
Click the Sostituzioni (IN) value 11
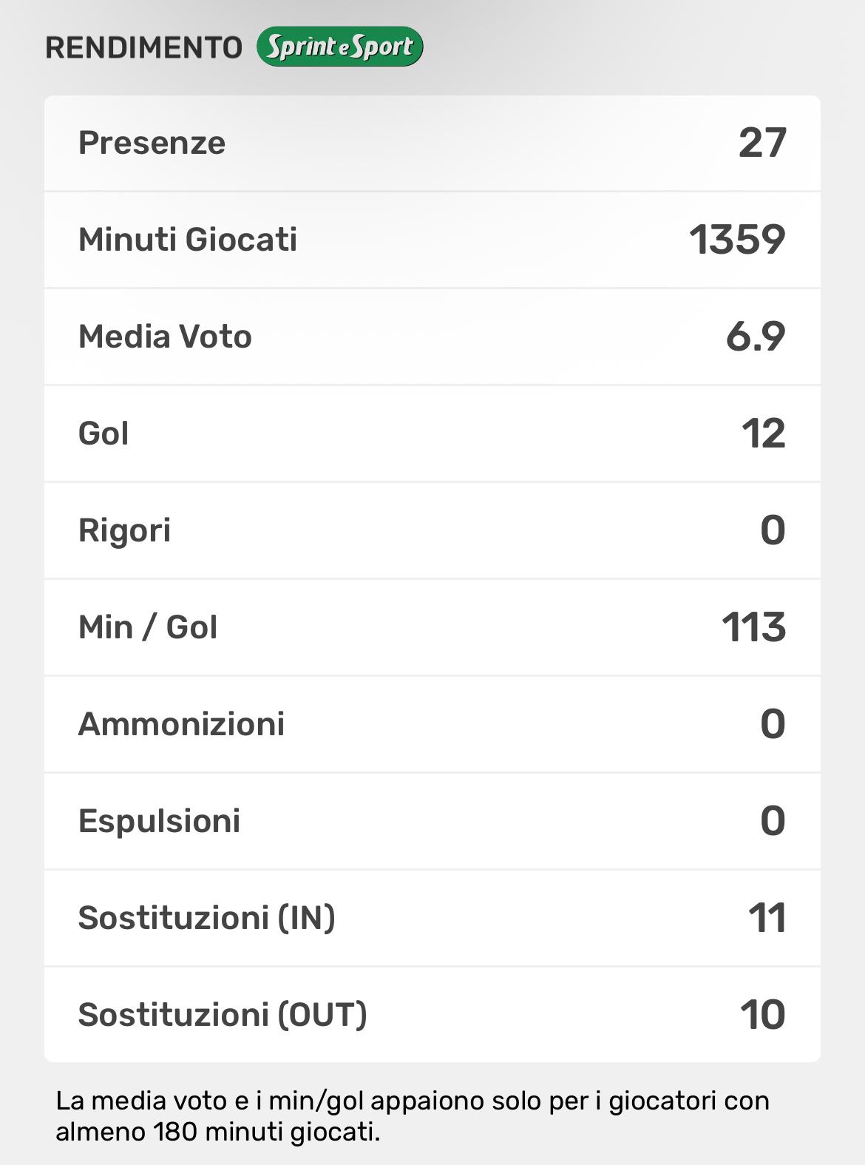click(767, 918)
